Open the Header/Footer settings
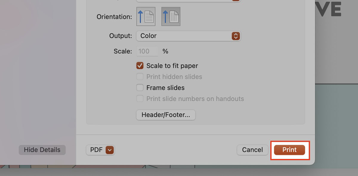Viewport: 358px width, 176px height. click(166, 115)
